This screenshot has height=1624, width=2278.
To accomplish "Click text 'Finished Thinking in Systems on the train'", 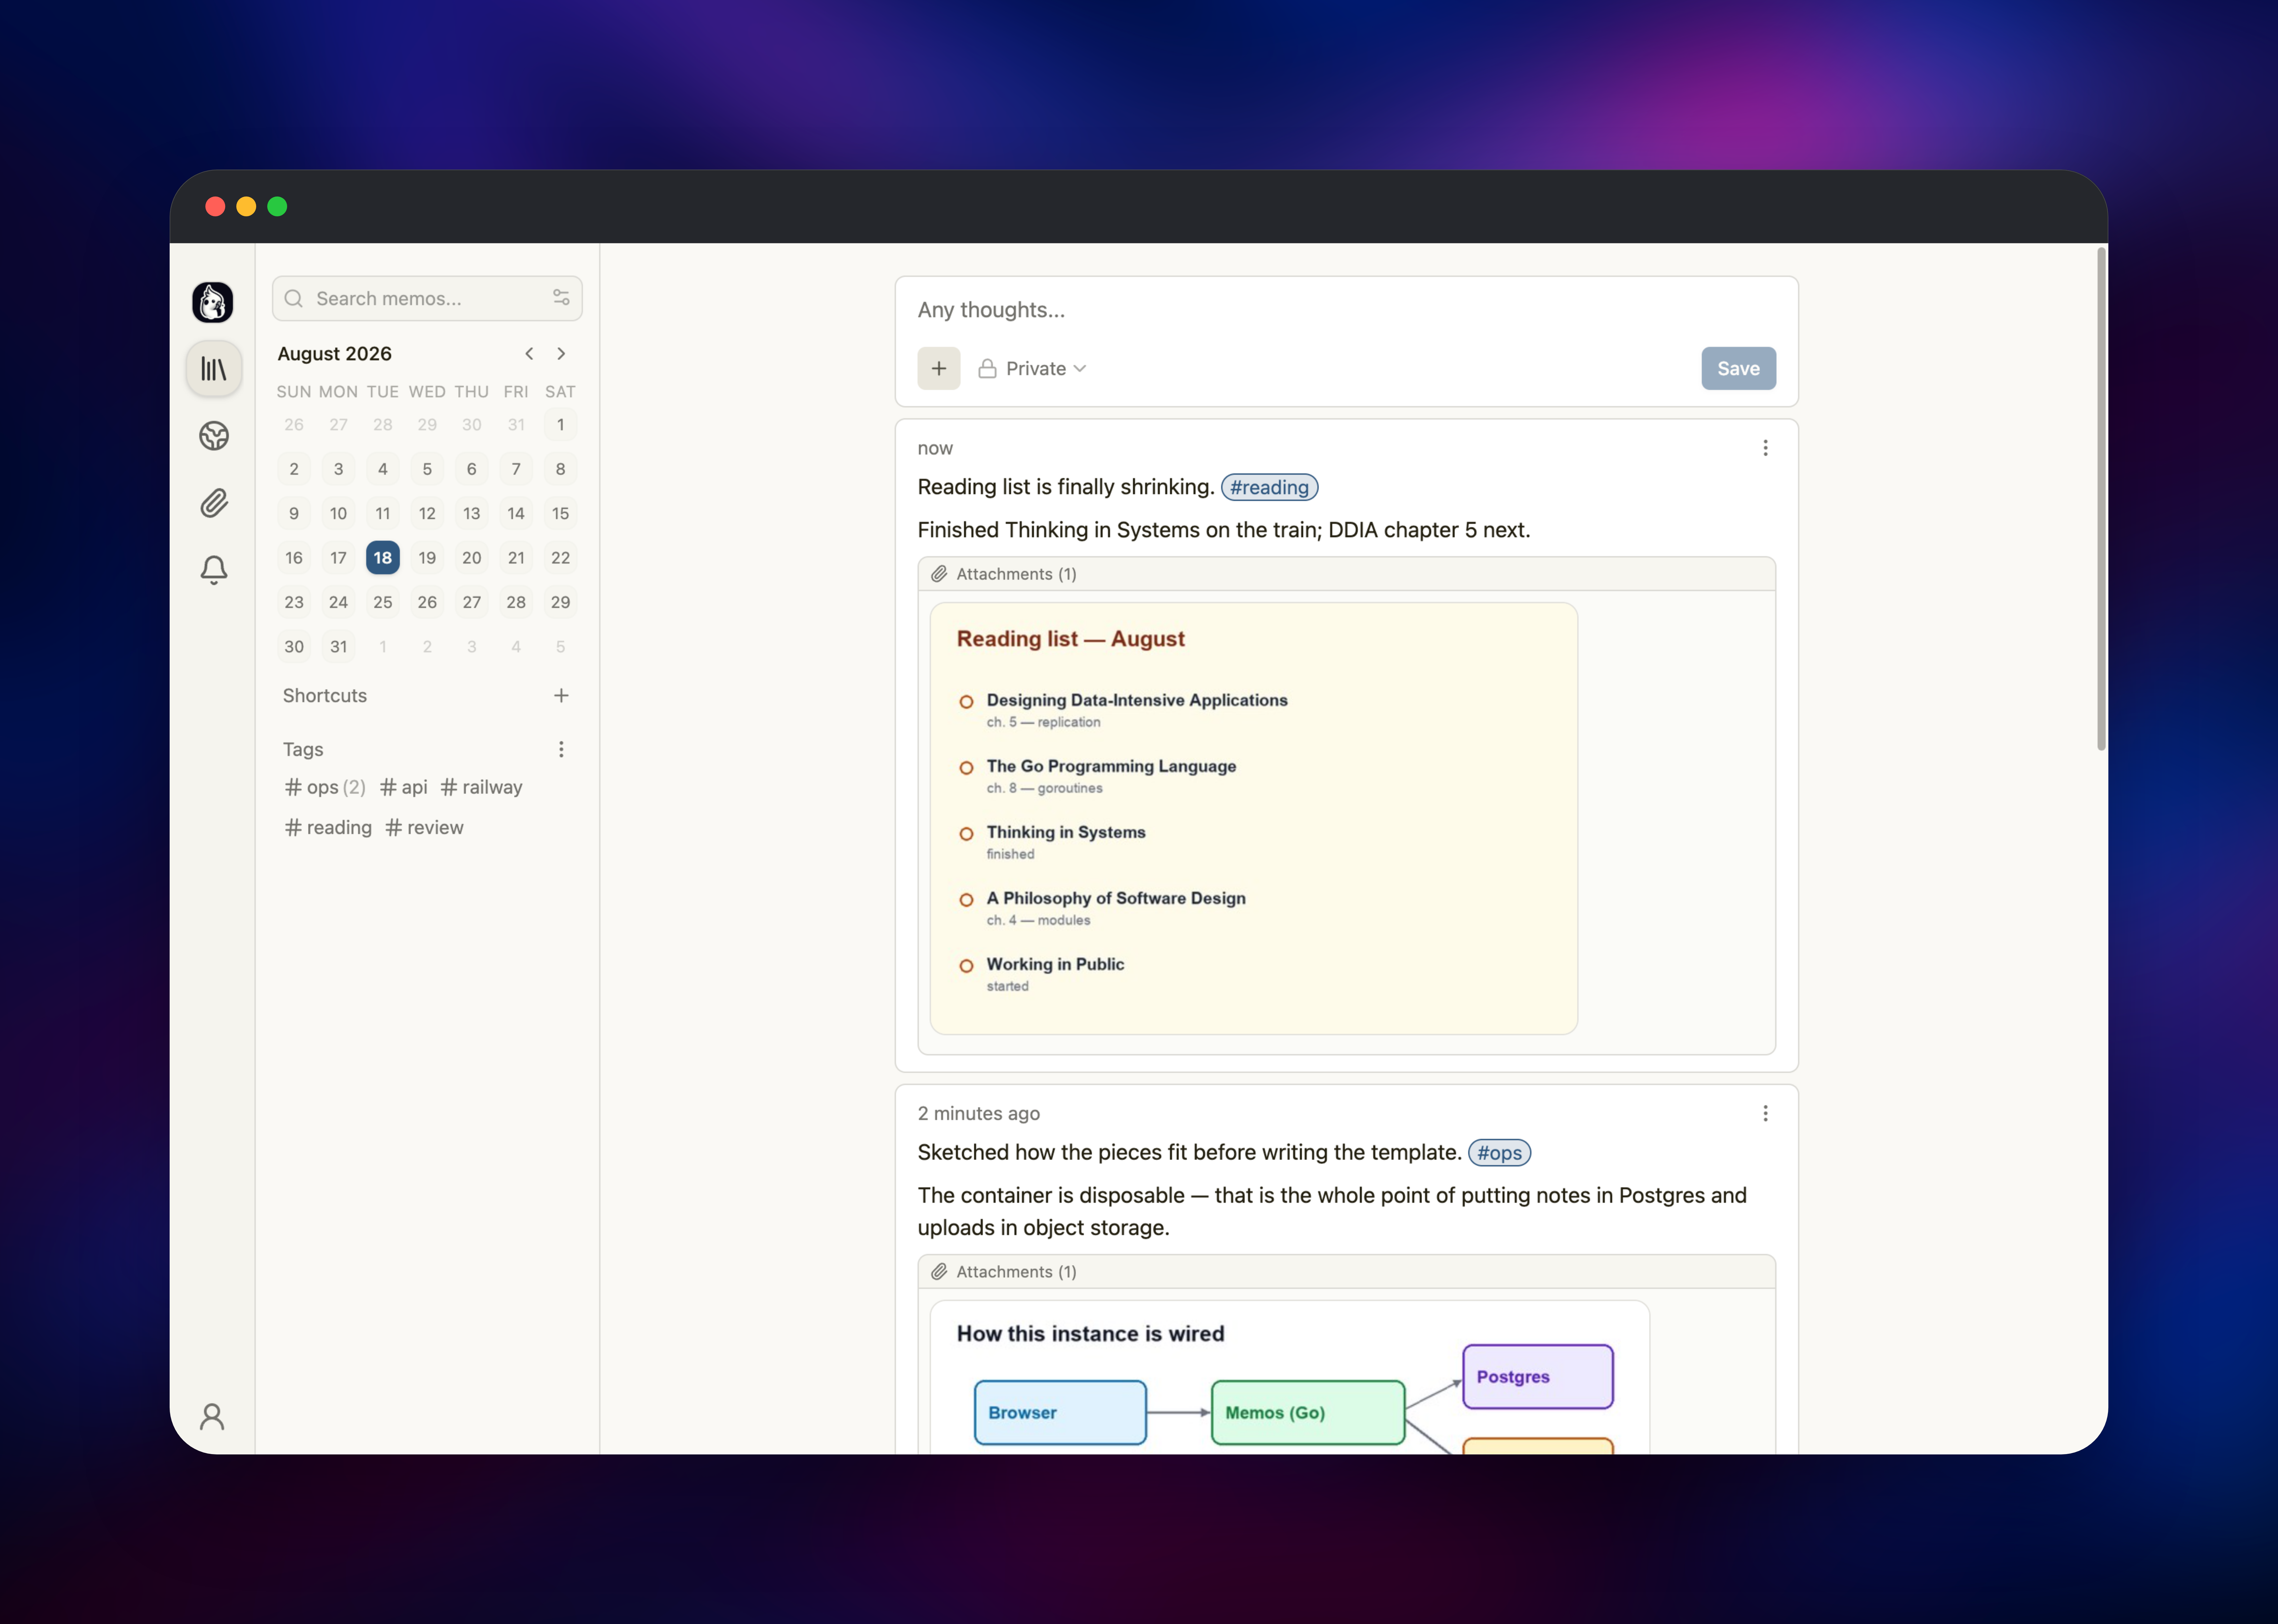I will pyautogui.click(x=1119, y=530).
